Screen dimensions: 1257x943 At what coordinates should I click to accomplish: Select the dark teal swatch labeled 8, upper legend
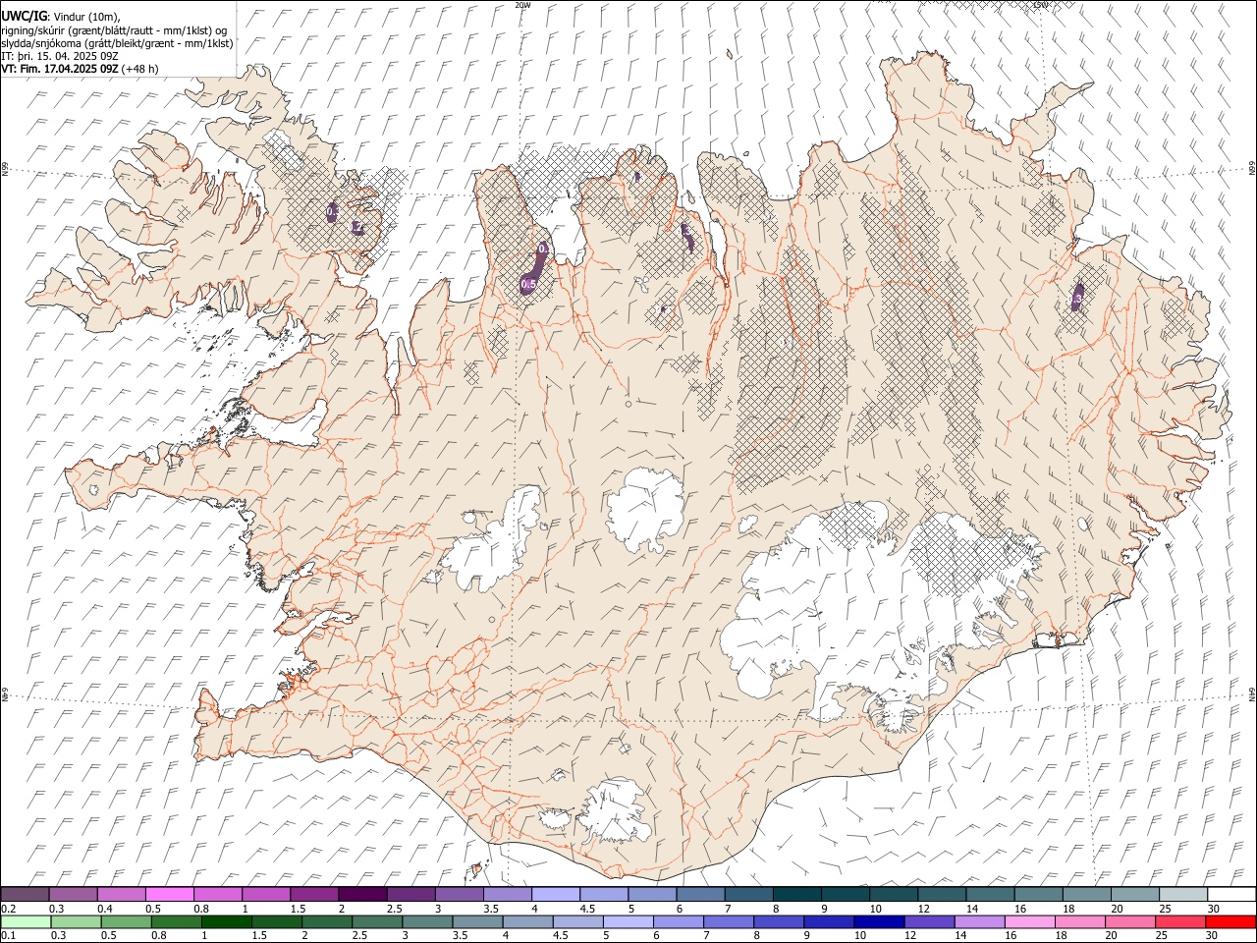coord(796,894)
